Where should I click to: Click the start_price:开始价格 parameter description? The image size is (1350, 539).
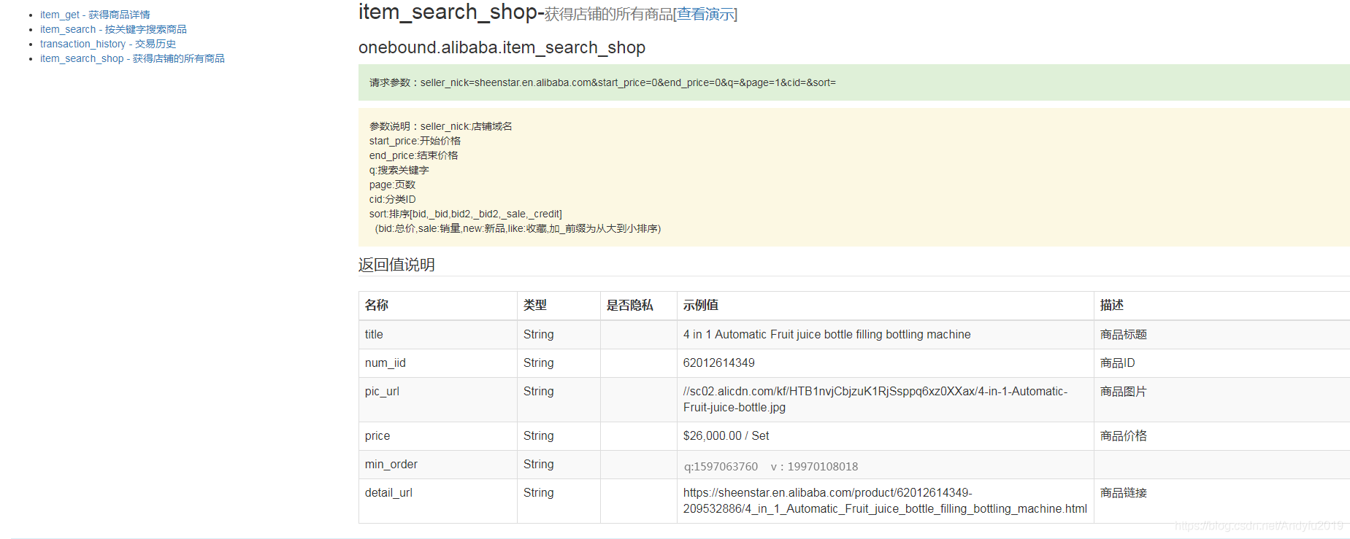pos(415,141)
